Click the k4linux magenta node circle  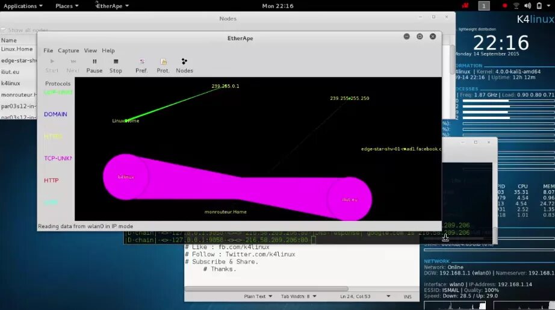point(126,177)
